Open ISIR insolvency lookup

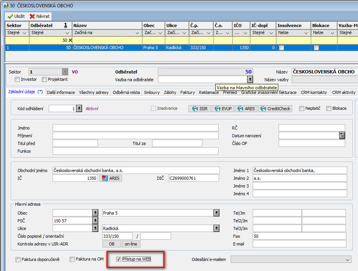click(x=200, y=109)
